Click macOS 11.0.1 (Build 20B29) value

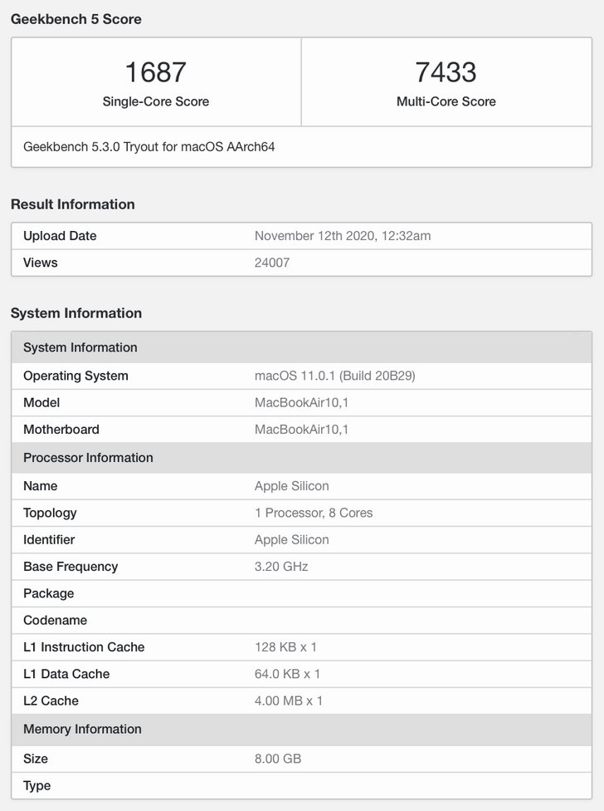(x=334, y=376)
